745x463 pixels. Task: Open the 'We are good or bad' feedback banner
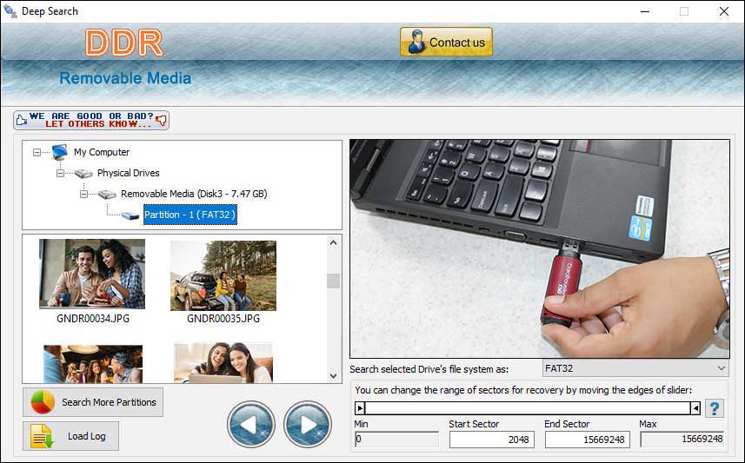pyautogui.click(x=91, y=120)
